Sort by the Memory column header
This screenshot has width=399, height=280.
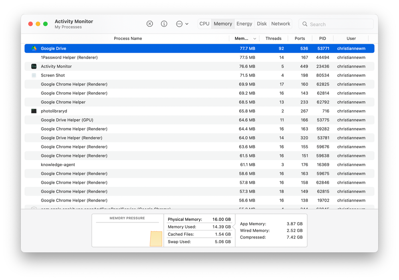(x=242, y=38)
